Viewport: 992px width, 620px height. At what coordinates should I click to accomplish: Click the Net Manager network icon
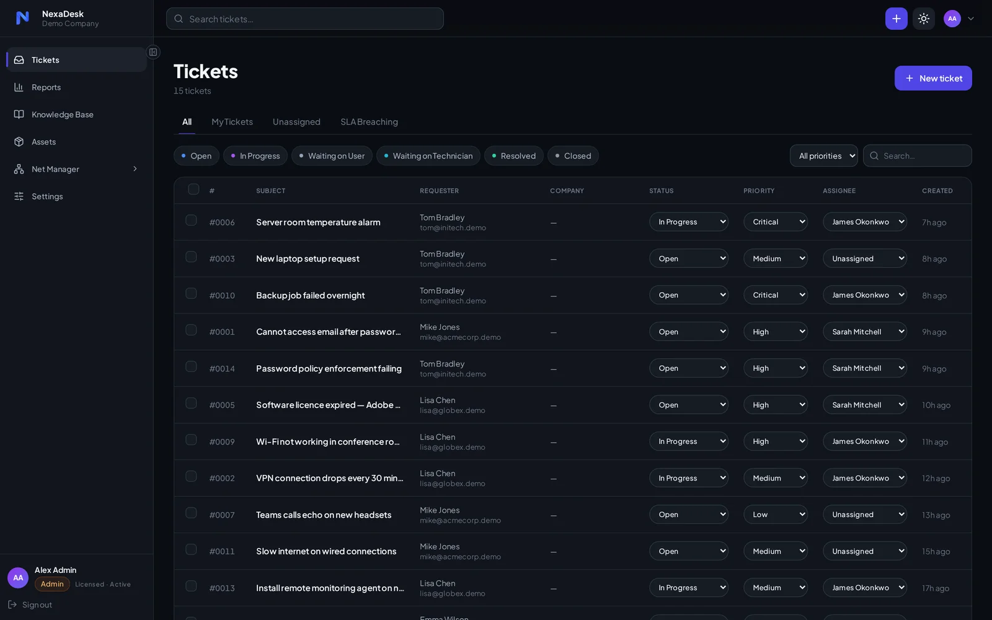tap(19, 169)
